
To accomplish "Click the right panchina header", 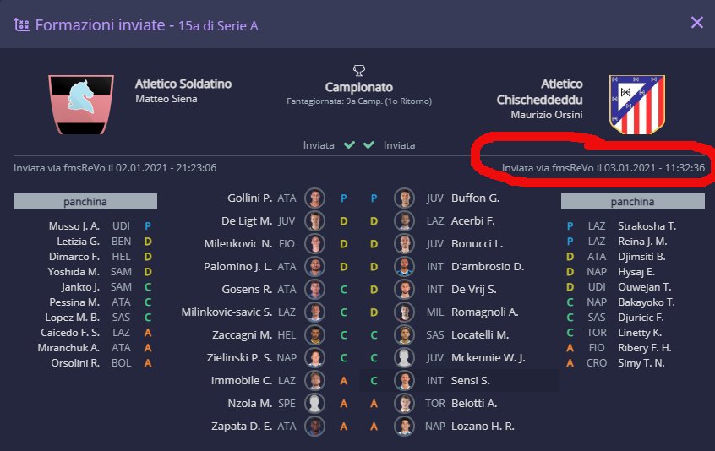I will [632, 202].
